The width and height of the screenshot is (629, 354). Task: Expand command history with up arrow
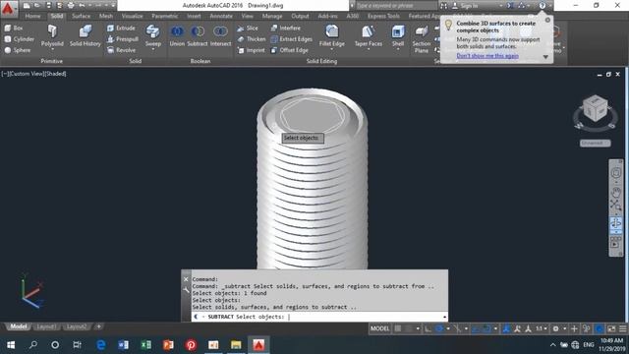pyautogui.click(x=444, y=317)
